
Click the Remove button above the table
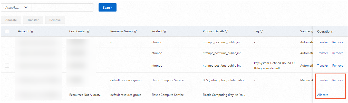click(55, 20)
